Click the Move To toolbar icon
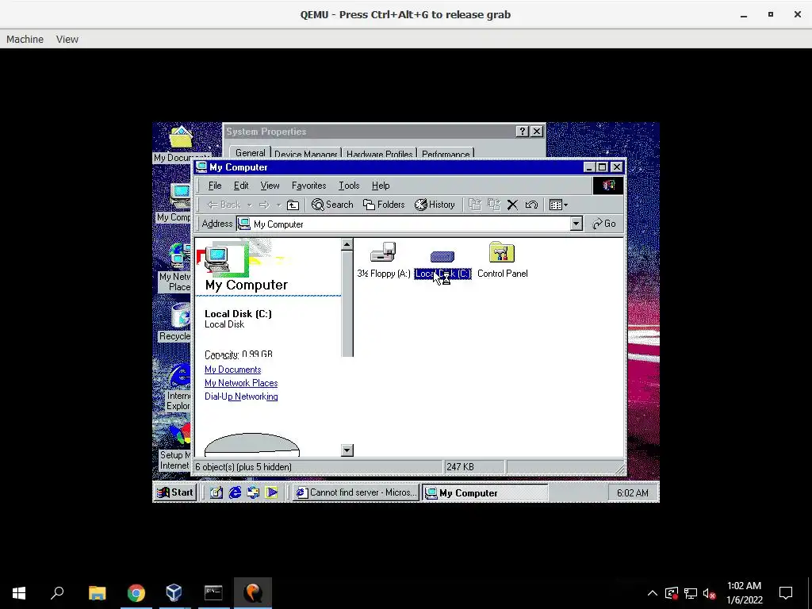Image resolution: width=812 pixels, height=609 pixels. tap(475, 205)
